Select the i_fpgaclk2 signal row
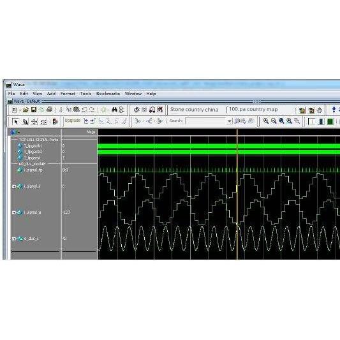 click(33, 152)
